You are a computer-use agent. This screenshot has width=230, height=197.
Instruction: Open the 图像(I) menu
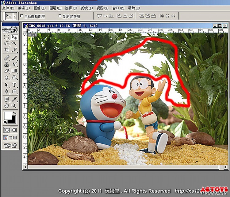click(x=40, y=8)
